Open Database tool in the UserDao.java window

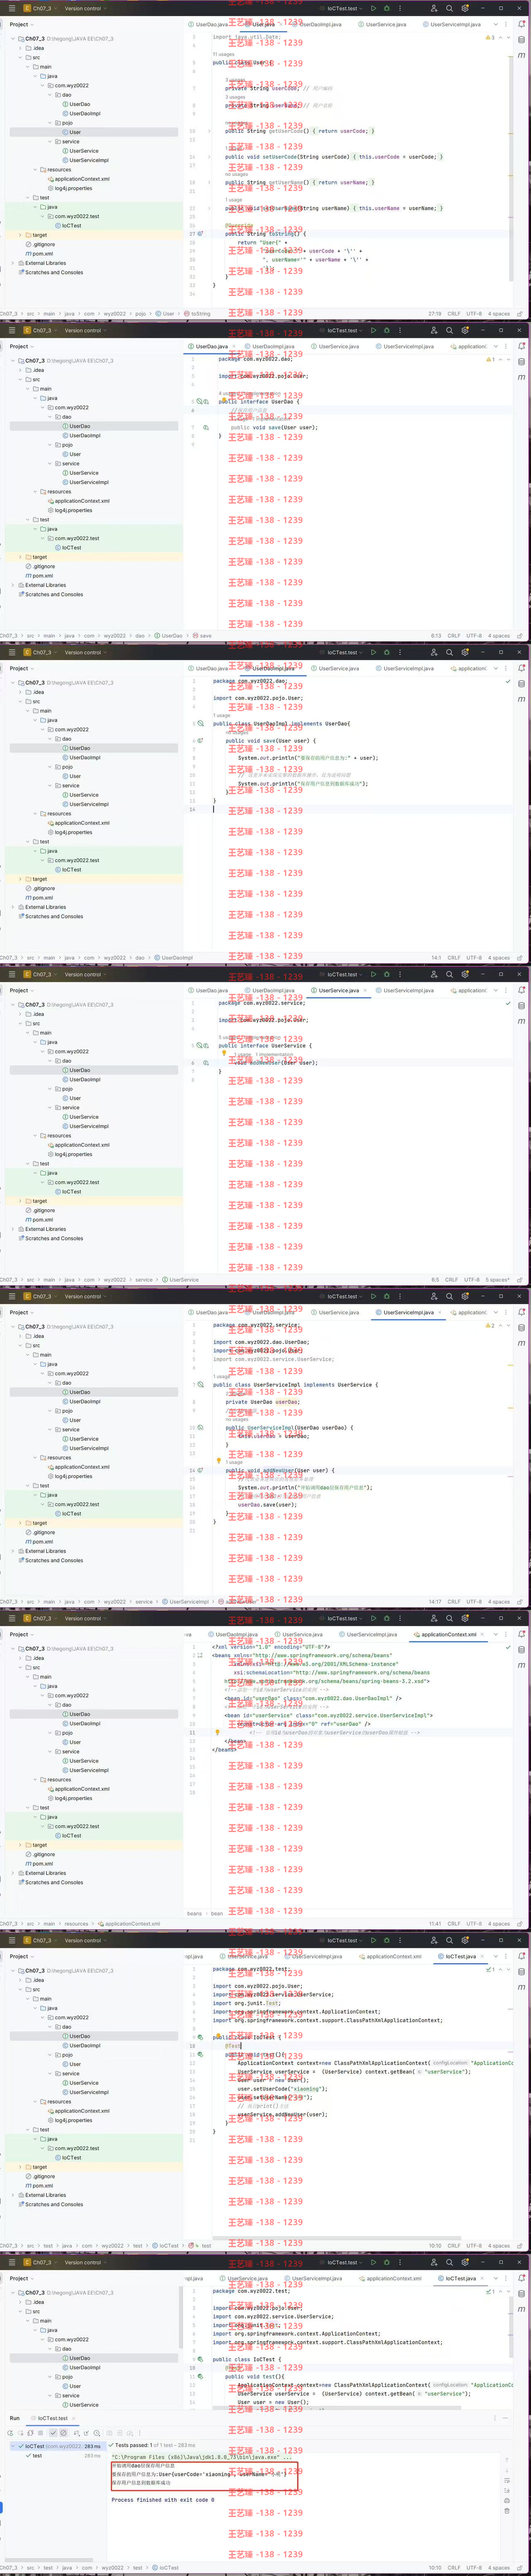(x=521, y=362)
